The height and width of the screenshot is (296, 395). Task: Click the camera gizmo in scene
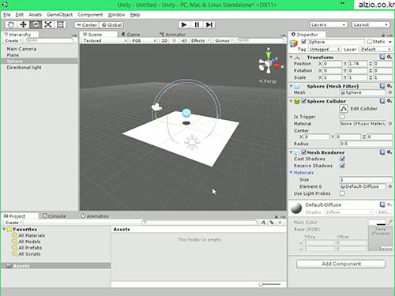(x=156, y=107)
